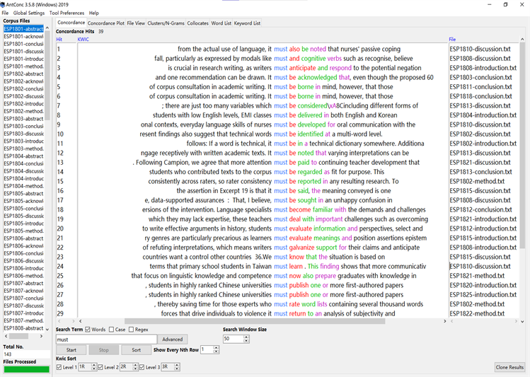Open the Global Settings menu
This screenshot has width=530, height=377.
pos(29,13)
